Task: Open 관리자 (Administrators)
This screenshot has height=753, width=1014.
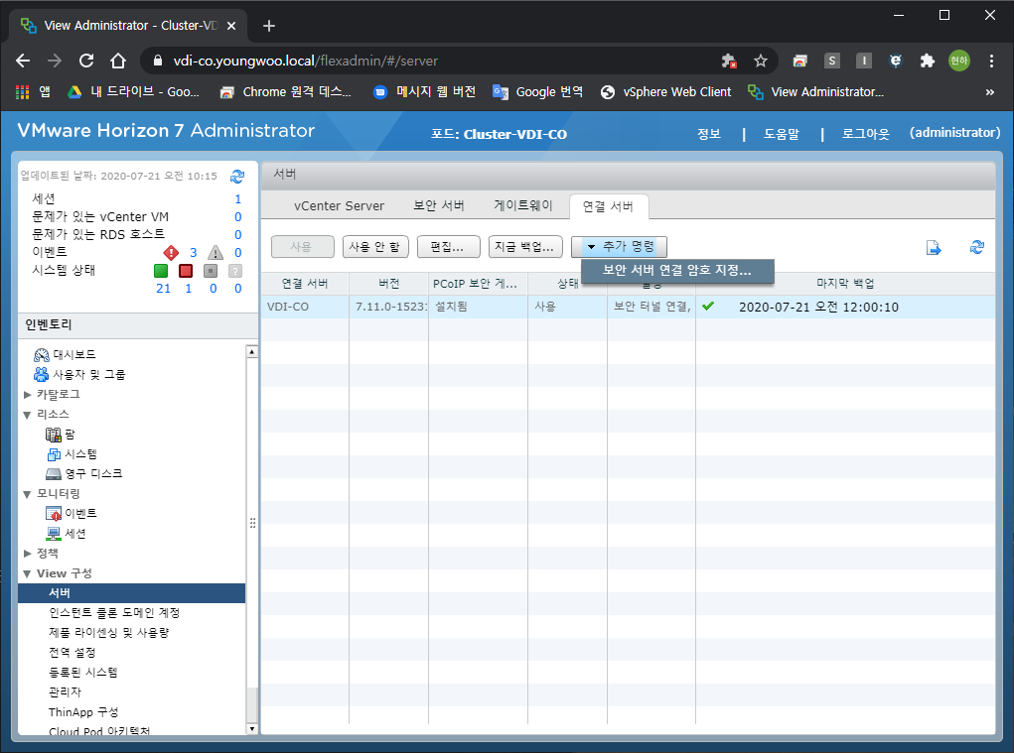Action: [x=66, y=692]
